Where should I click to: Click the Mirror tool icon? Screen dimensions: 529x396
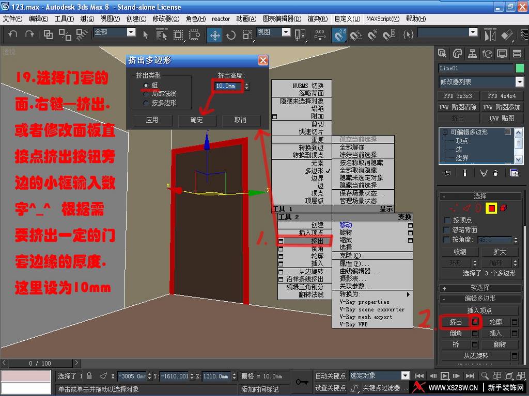pos(490,35)
